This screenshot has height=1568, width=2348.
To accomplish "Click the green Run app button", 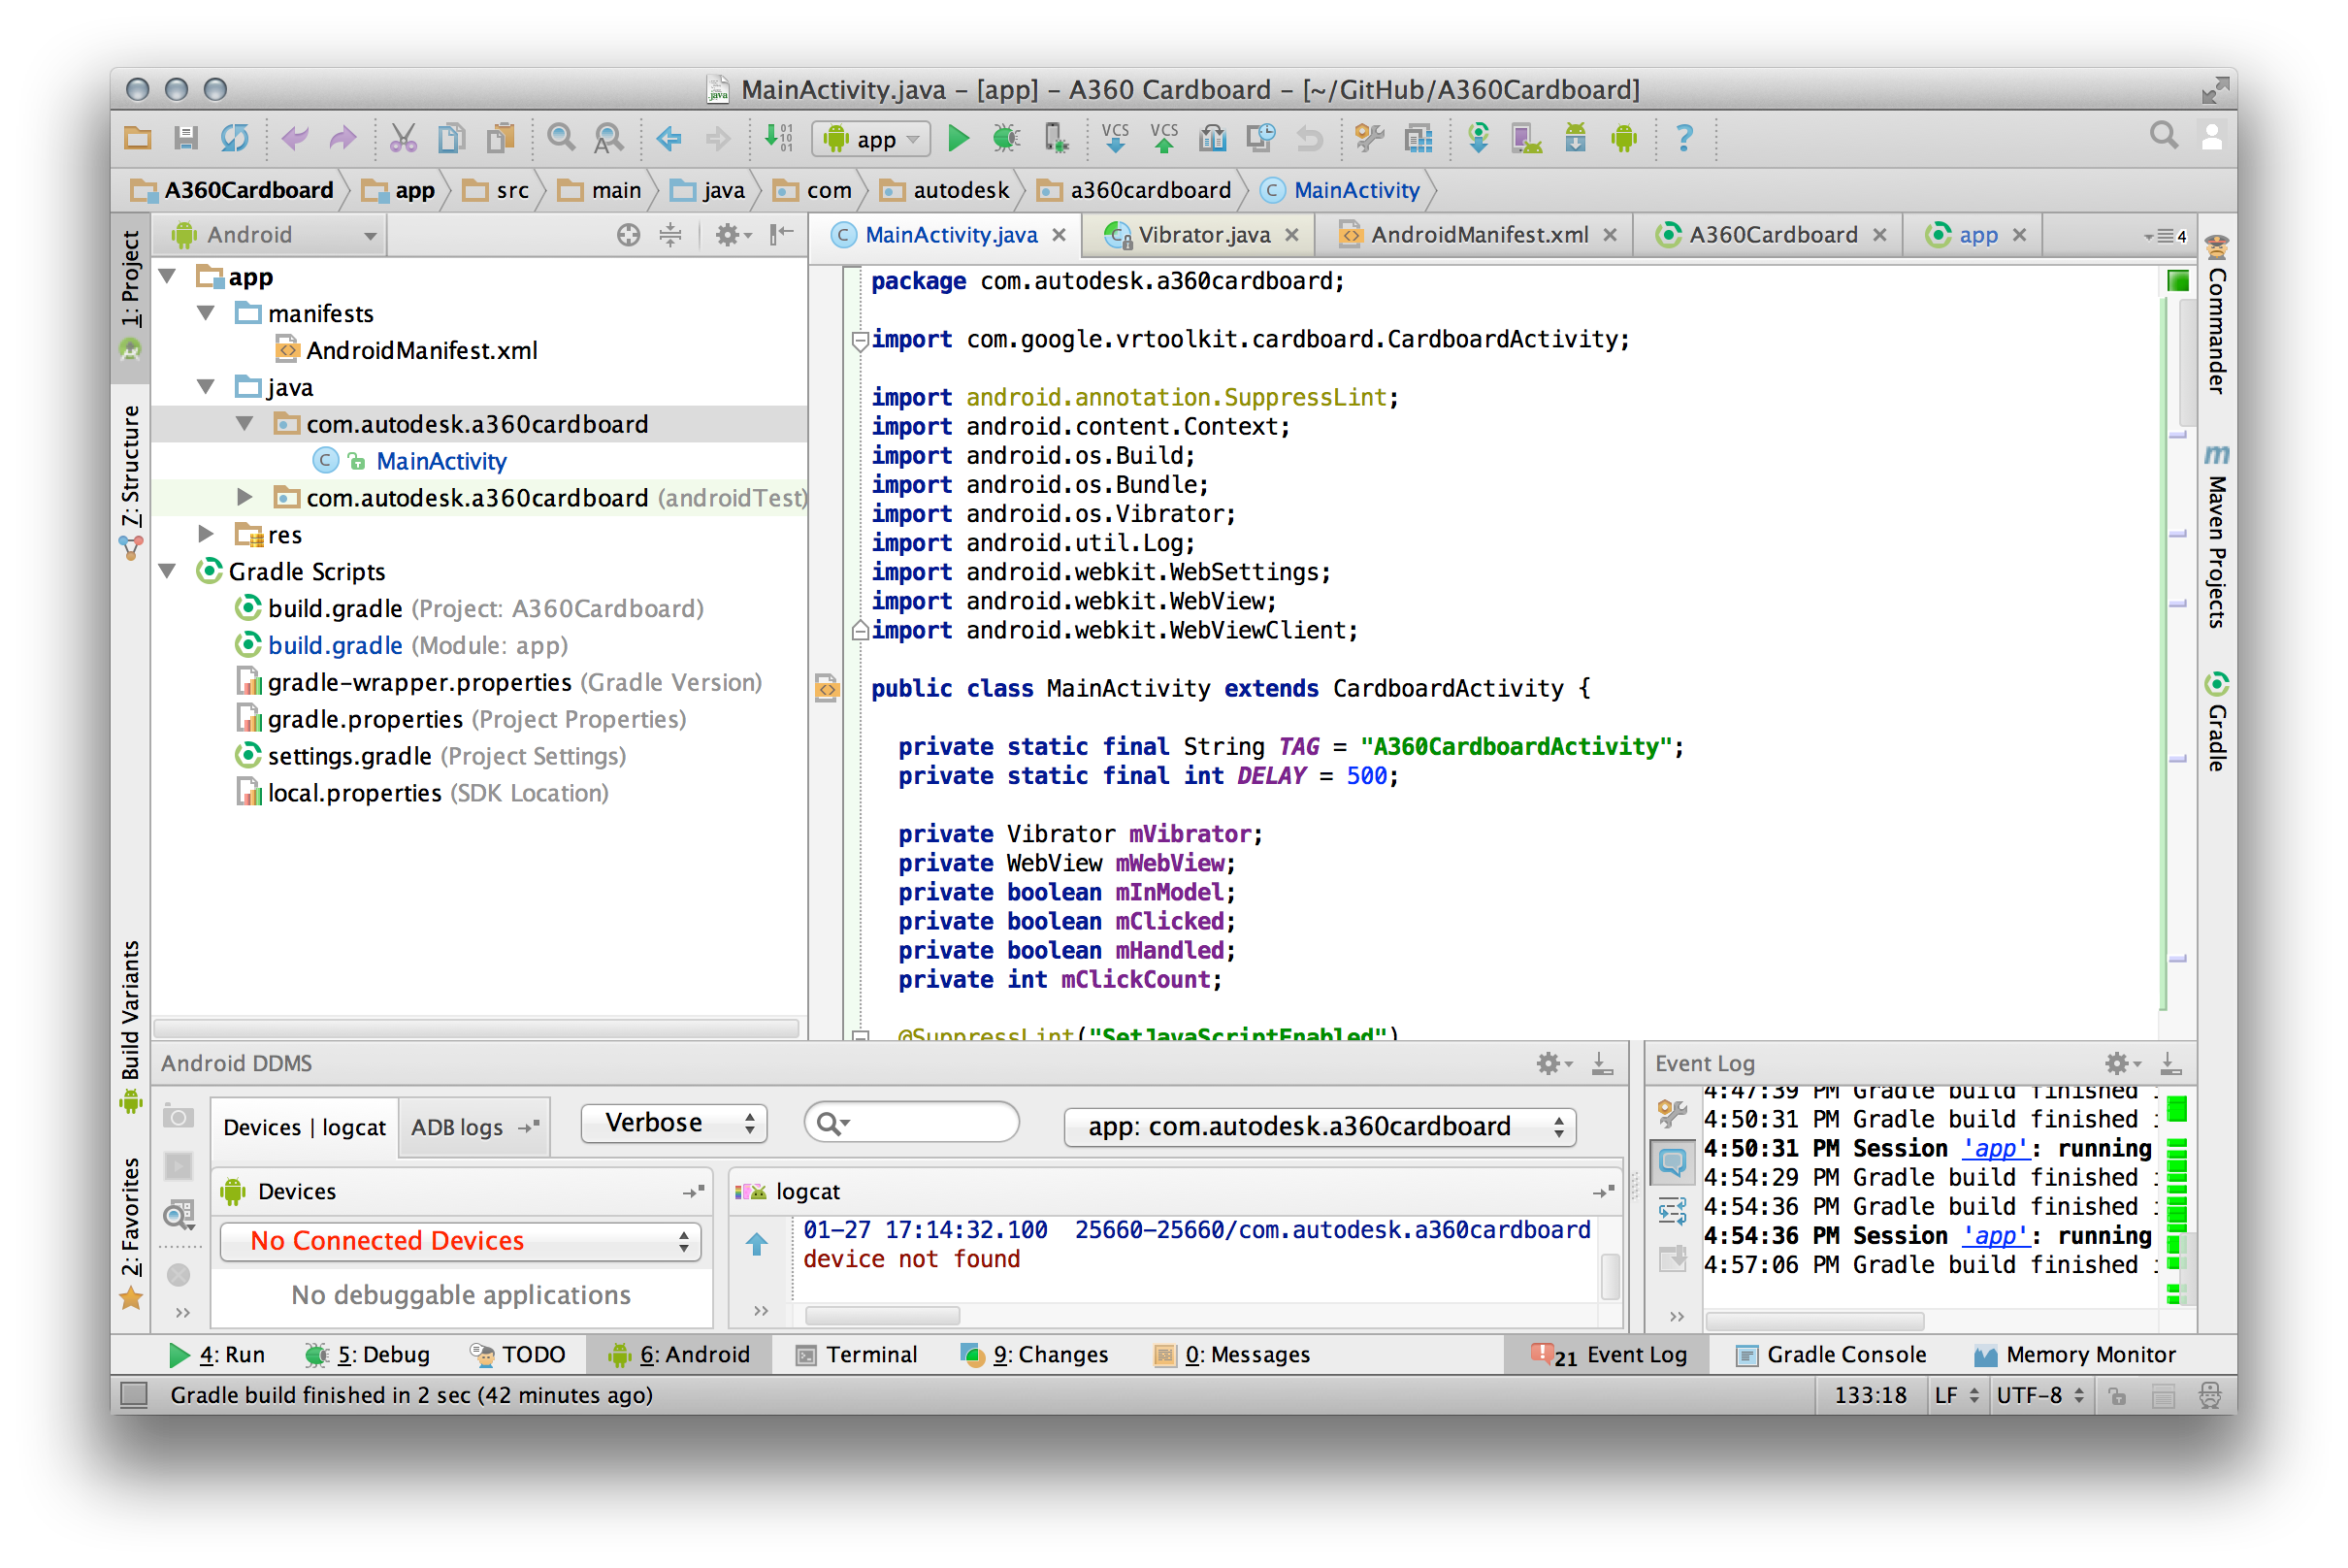I will pos(958,138).
